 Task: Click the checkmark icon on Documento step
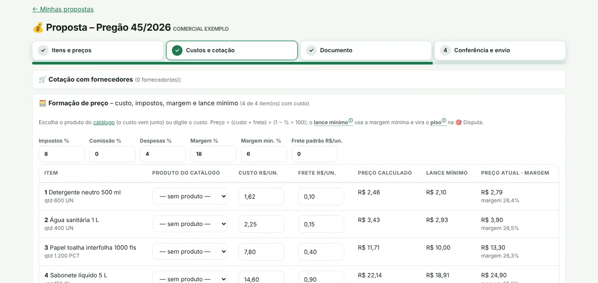coord(311,50)
